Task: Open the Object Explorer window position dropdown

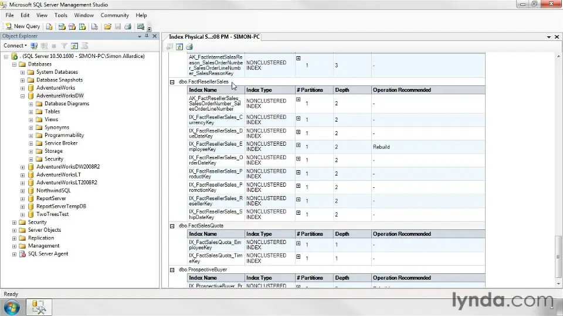Action: point(140,36)
